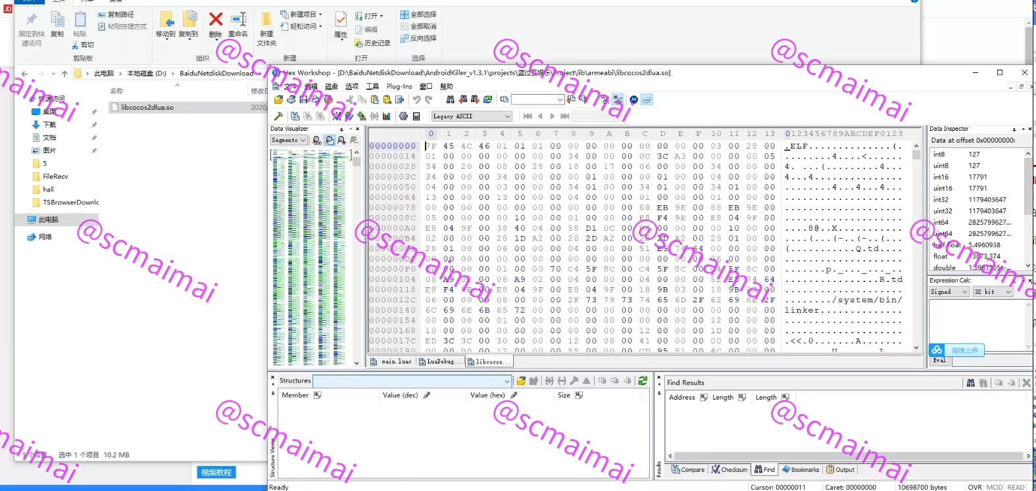Click the Open file icon in Hex Workshop toolbar
Image resolution: width=1036 pixels, height=491 pixels.
pyautogui.click(x=279, y=100)
